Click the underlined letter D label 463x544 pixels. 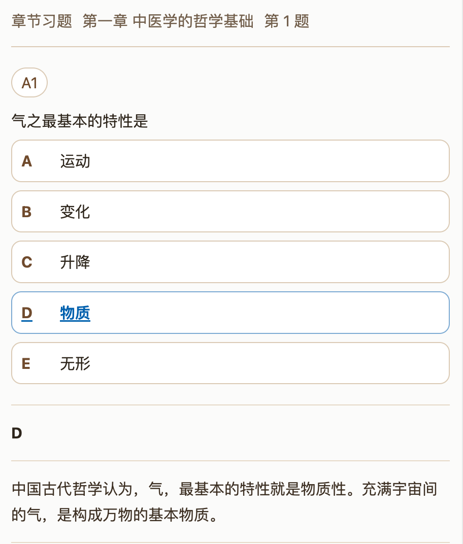click(27, 313)
